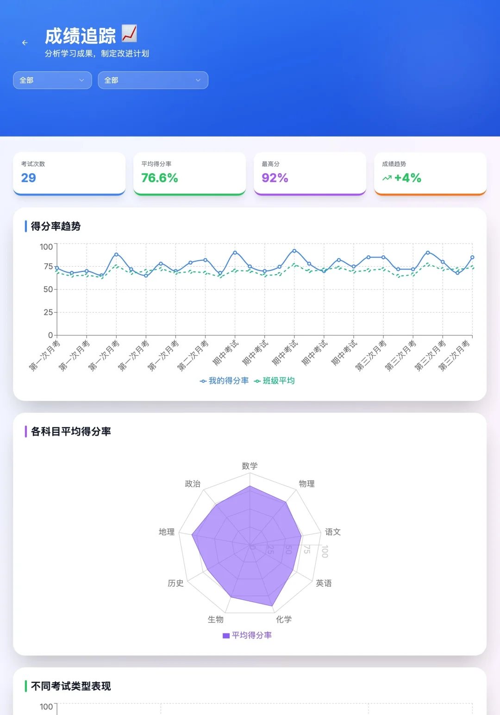Screen dimensions: 500x715
Task: Toggle the 班级平均 series in the legend
Action: [x=278, y=381]
